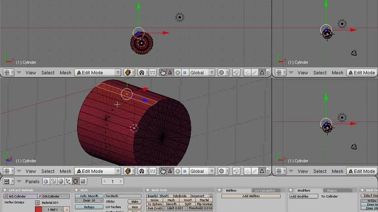Adjust Degr: 30 slider

point(89,200)
